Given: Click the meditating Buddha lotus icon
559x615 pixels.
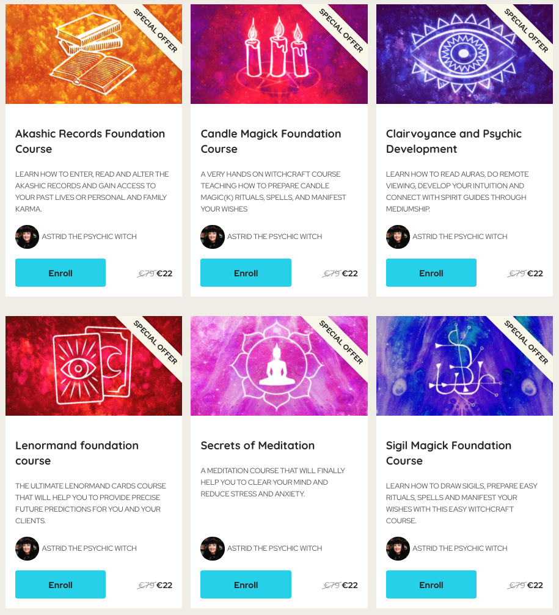Looking at the screenshot, I should 277,365.
